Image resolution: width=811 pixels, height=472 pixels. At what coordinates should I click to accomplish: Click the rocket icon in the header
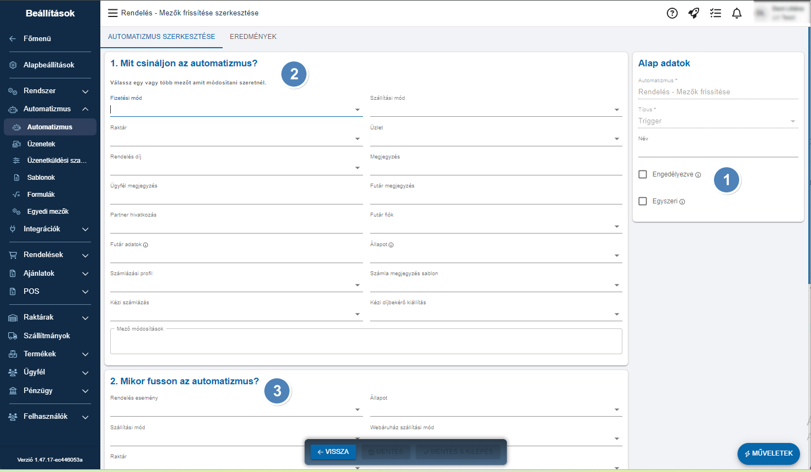coord(694,13)
